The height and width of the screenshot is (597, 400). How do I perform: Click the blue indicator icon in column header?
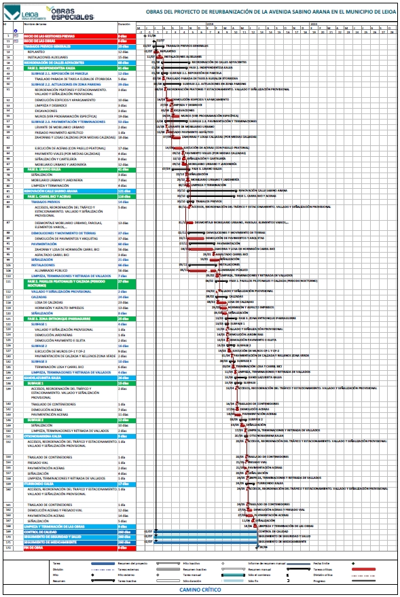pos(16,31)
